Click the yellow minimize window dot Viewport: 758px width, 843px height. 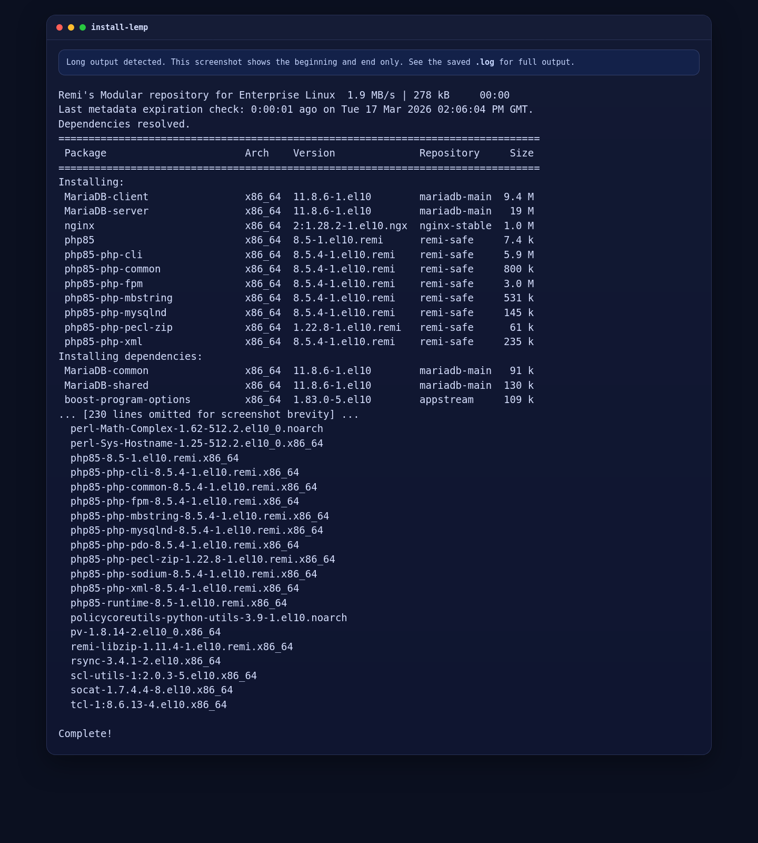point(71,27)
